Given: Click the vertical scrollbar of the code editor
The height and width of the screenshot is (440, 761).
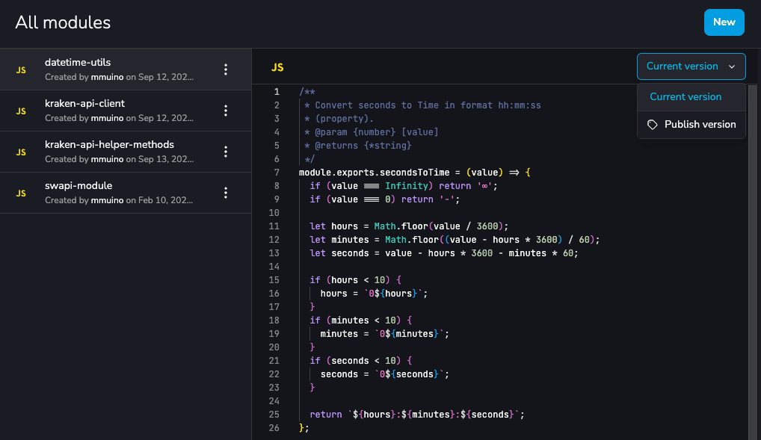Looking at the screenshot, I should (752, 262).
